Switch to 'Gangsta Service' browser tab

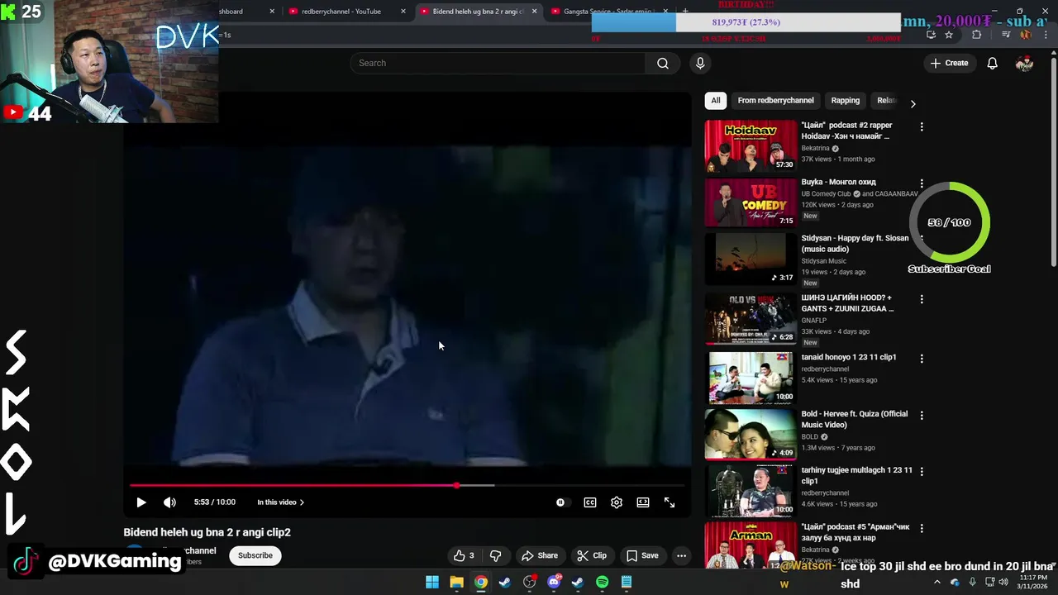click(x=609, y=12)
